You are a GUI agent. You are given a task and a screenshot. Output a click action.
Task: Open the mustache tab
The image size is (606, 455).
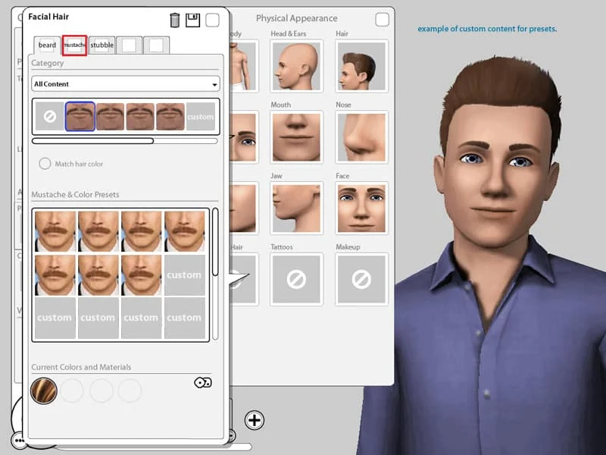74,45
